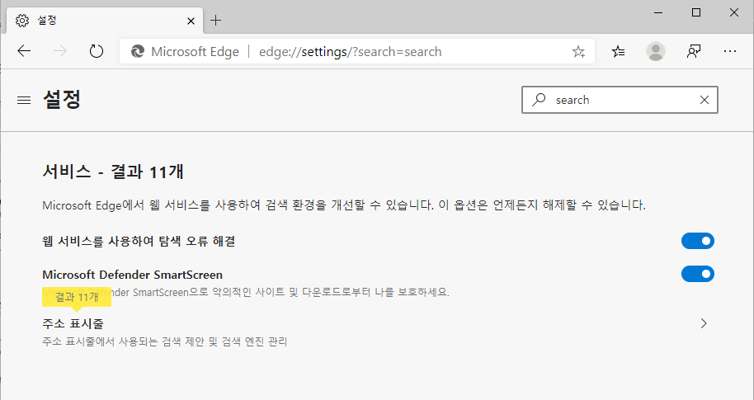Click the settings gear icon on the tab

click(22, 20)
